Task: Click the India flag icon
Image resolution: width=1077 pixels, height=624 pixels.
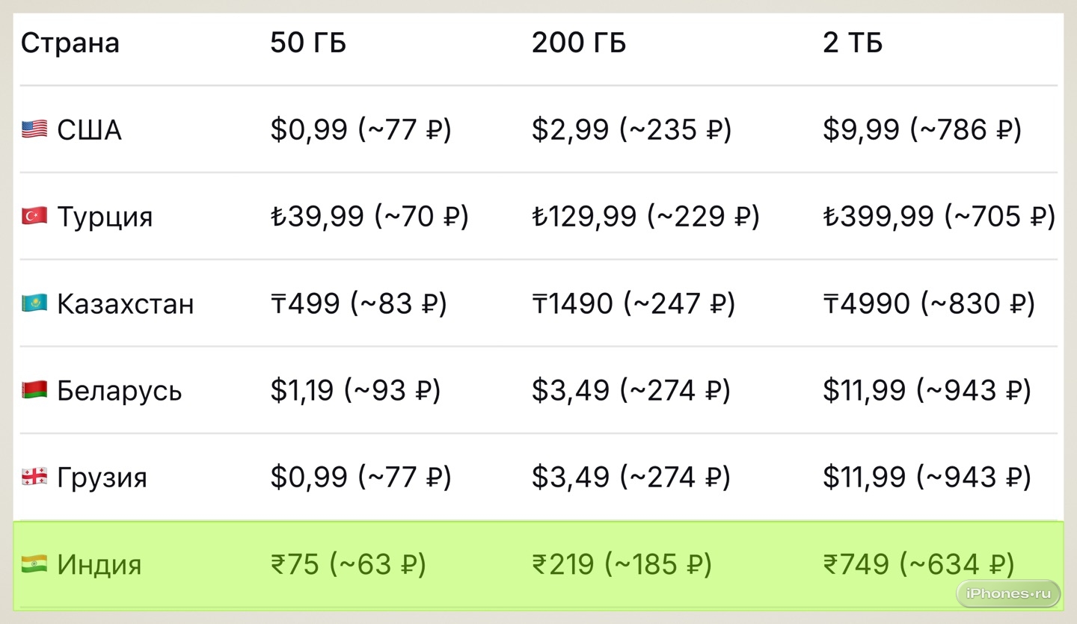Action: pyautogui.click(x=34, y=563)
